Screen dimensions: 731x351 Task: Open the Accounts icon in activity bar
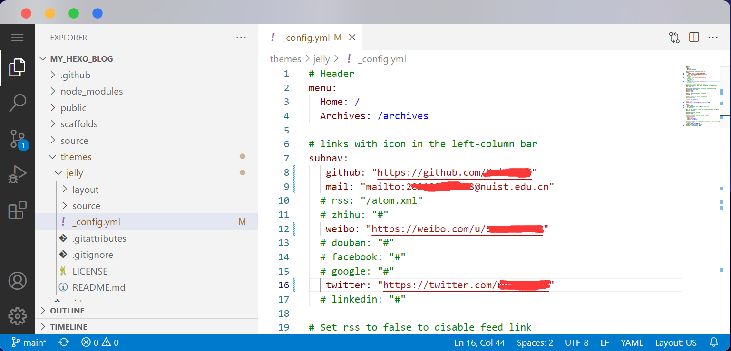point(17,281)
